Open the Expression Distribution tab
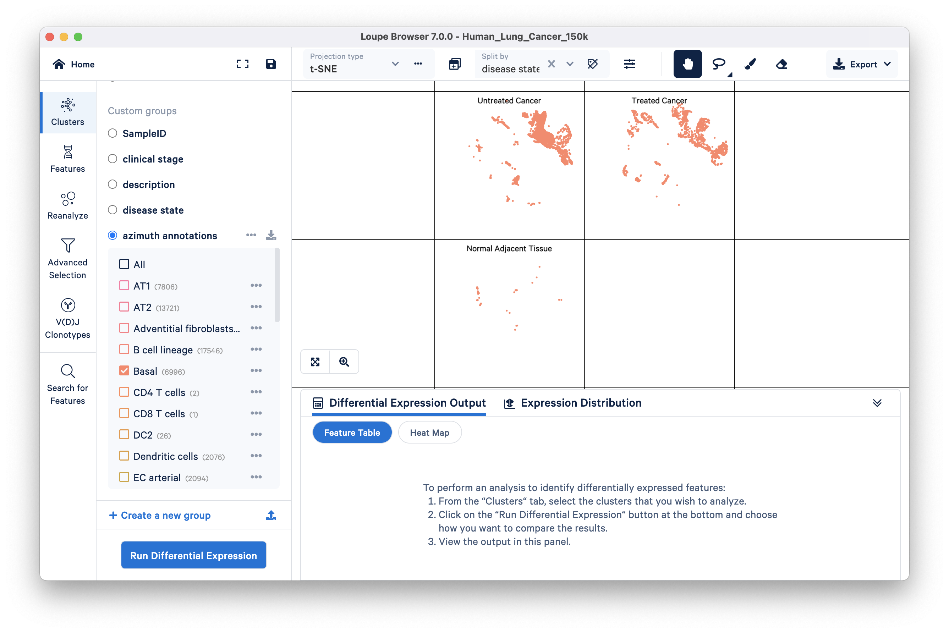 580,403
